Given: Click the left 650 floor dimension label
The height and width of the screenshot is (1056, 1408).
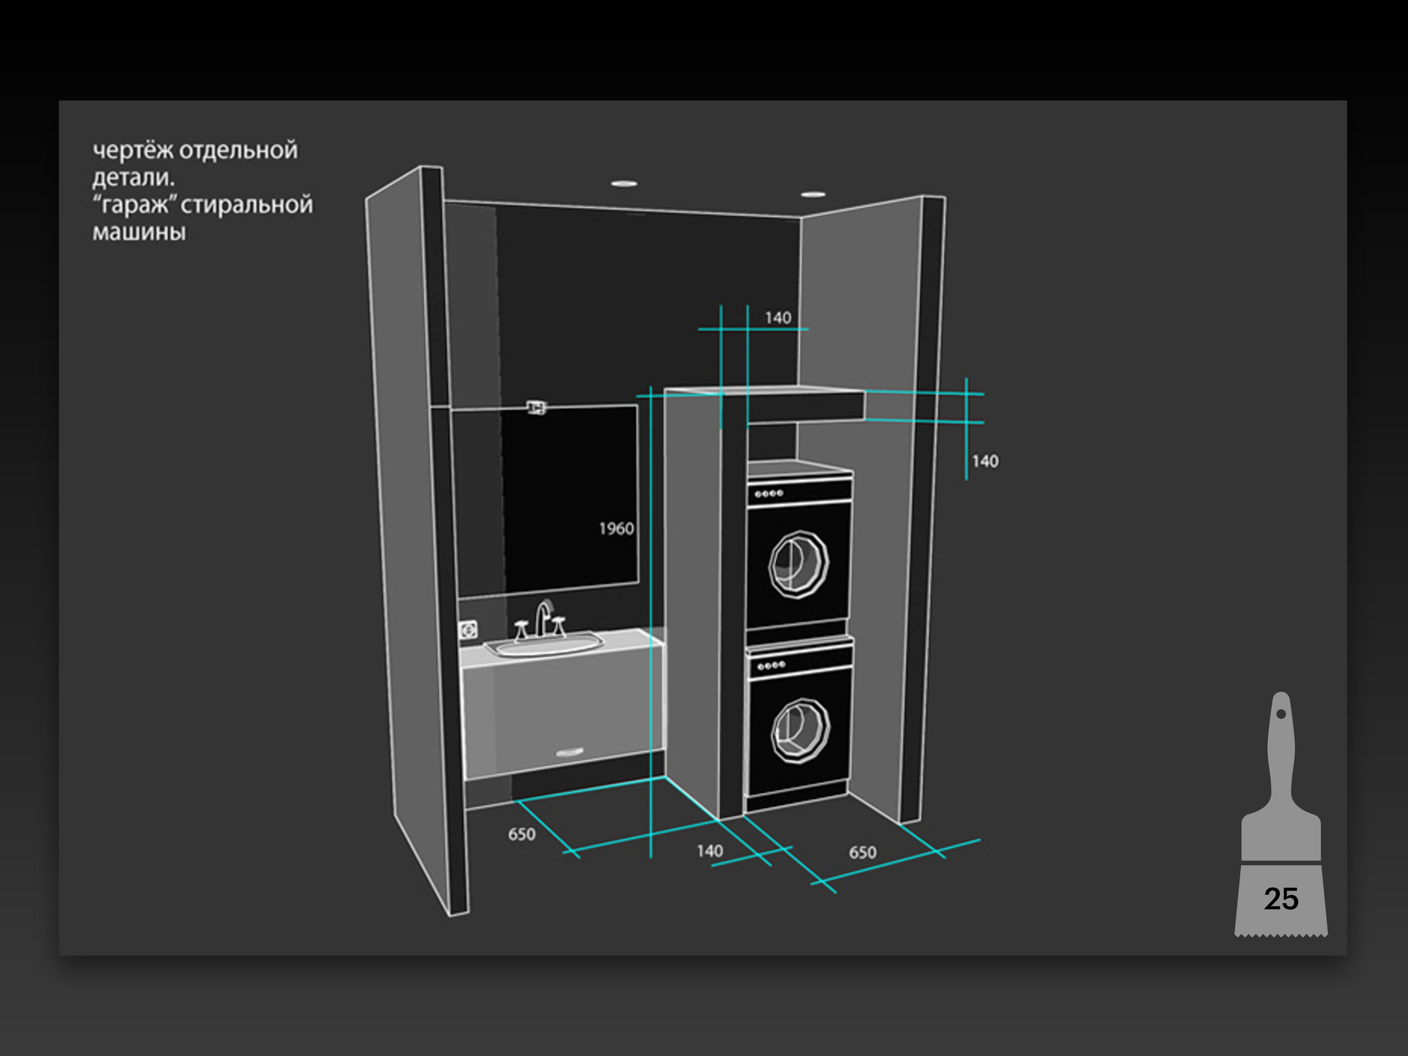Looking at the screenshot, I should pyautogui.click(x=521, y=834).
